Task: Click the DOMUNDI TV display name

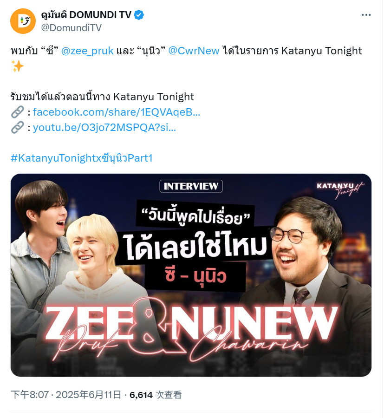Action: click(x=86, y=15)
